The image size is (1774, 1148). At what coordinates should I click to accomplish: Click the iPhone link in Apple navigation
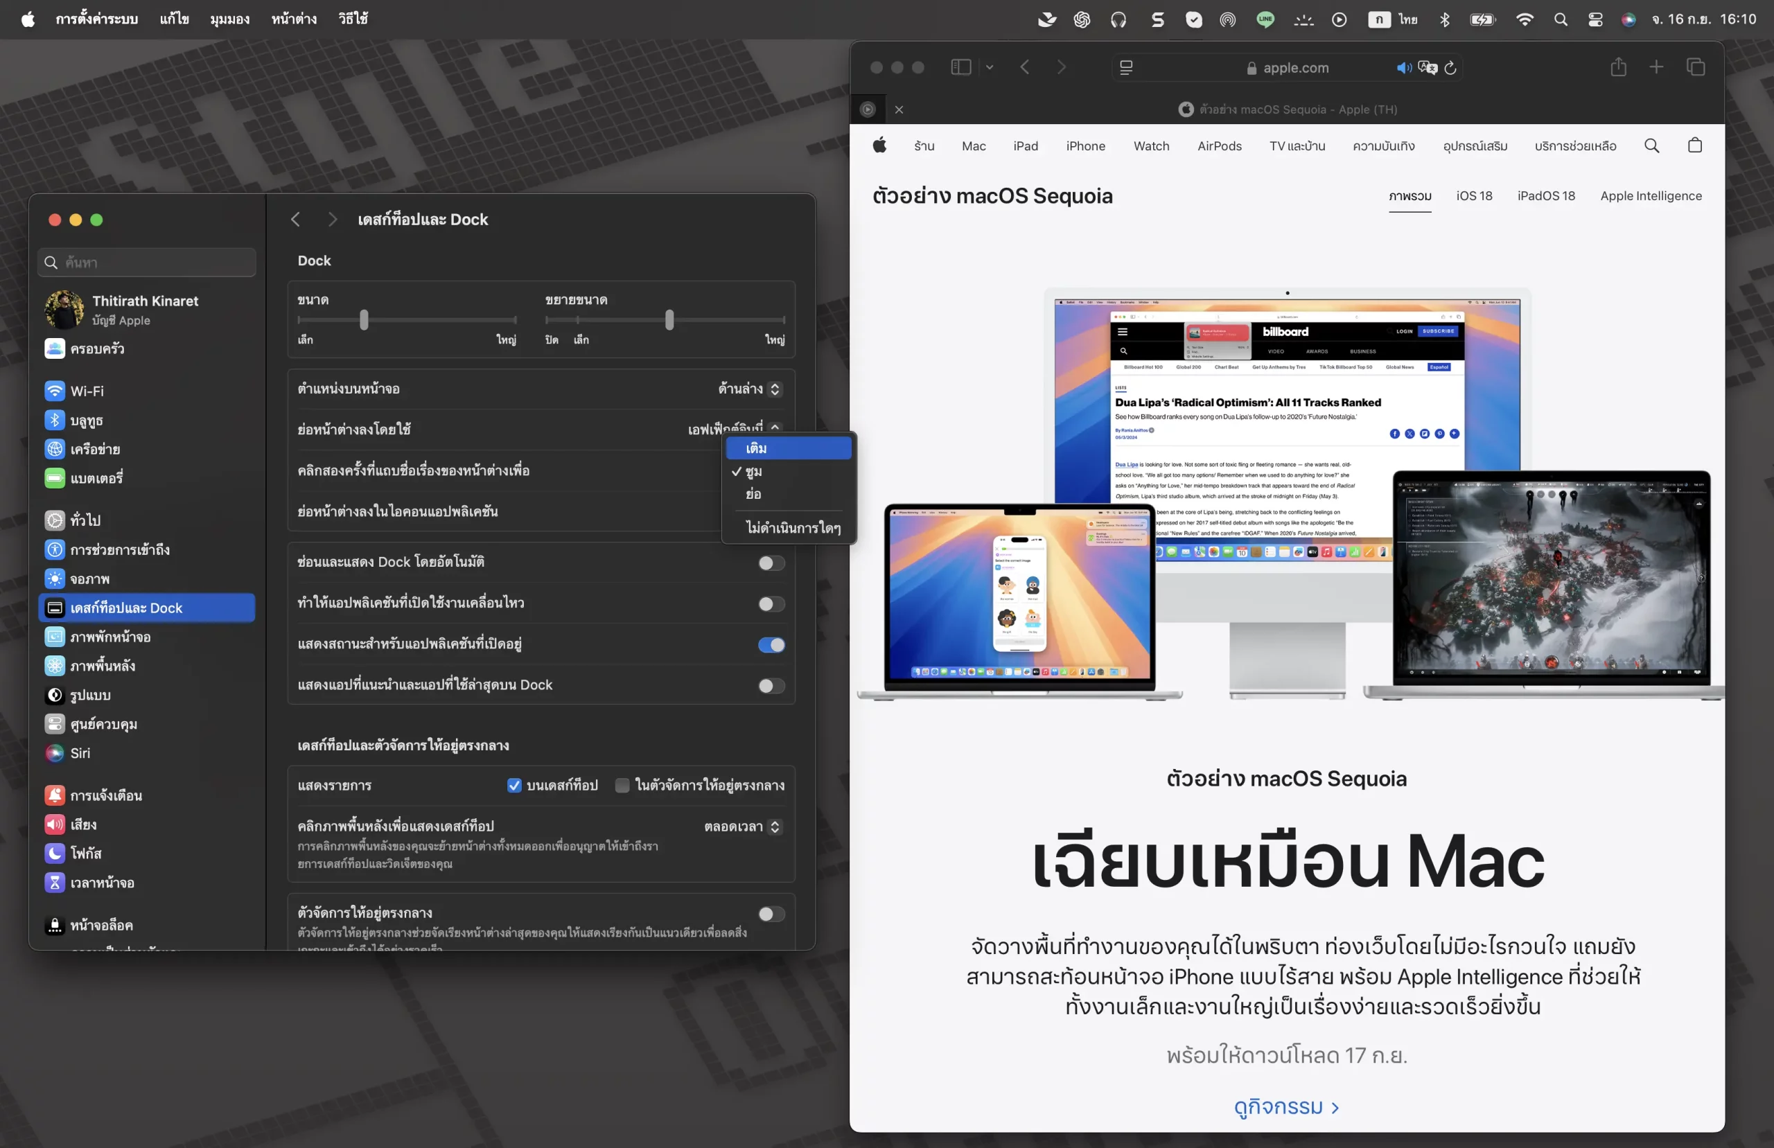[1084, 146]
